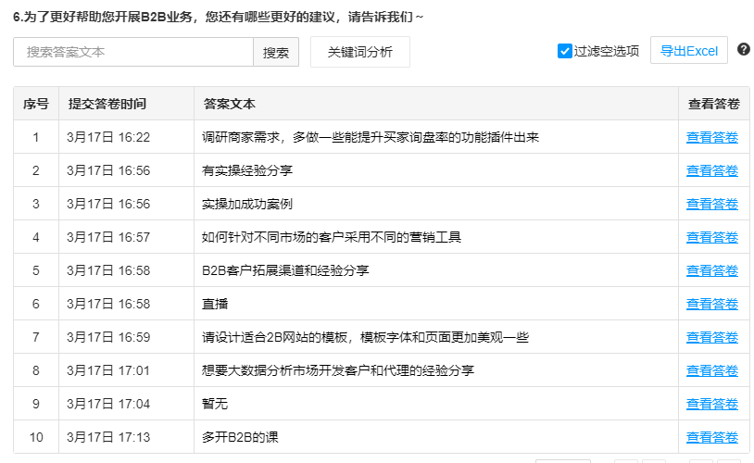Click timestamp 3月17日 17:13
The height and width of the screenshot is (463, 754).
coord(108,437)
